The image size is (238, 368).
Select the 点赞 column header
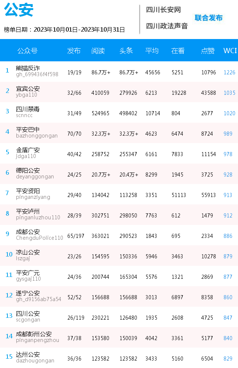(x=208, y=51)
